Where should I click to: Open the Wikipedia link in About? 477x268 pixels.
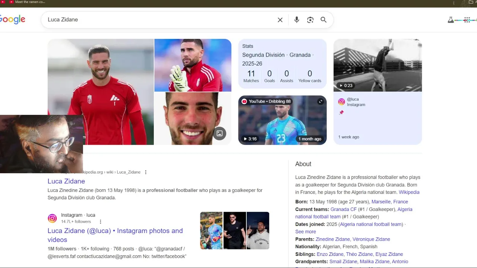409,192
